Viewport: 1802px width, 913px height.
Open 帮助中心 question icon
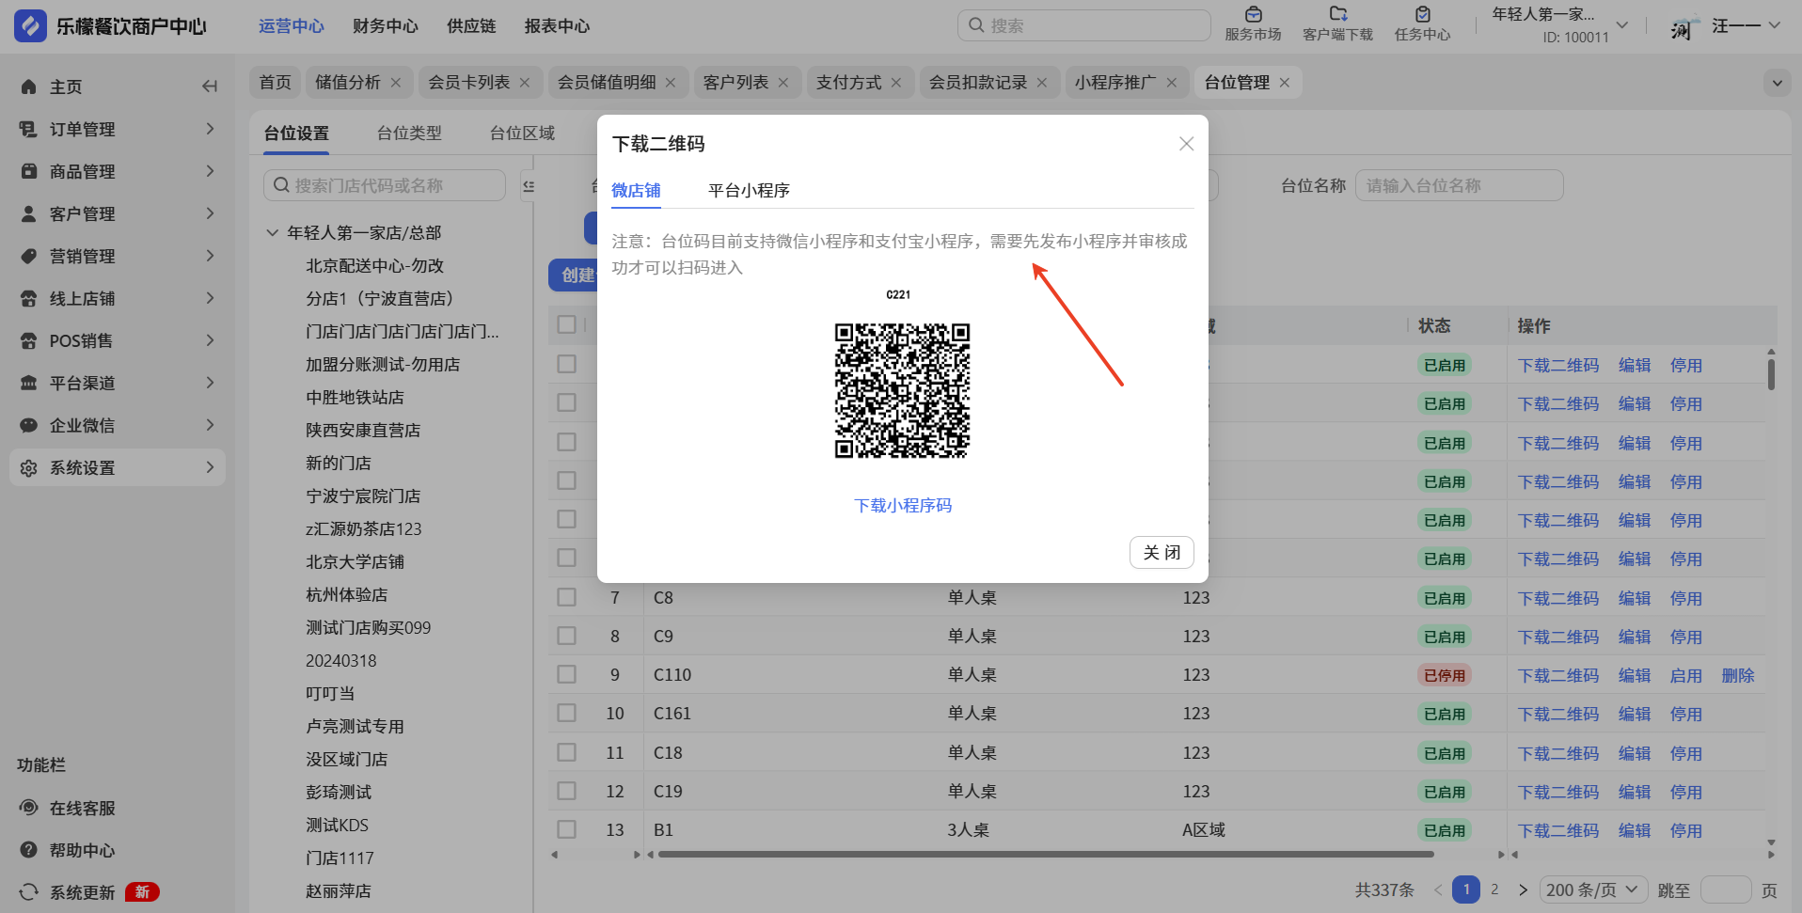point(28,850)
